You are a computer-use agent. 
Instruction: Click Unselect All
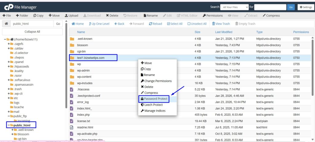pyautogui.click(x=197, y=24)
